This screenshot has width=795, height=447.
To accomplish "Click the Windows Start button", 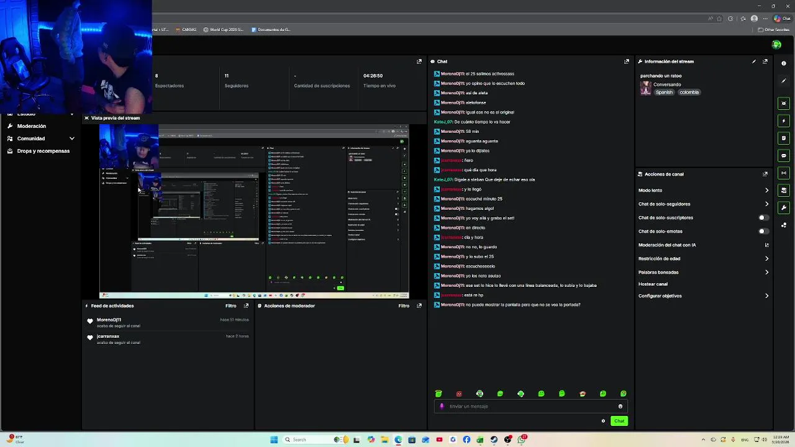I will [274, 440].
